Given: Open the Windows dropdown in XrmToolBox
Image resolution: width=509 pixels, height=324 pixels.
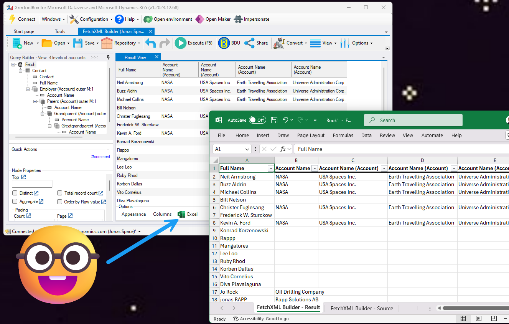Looking at the screenshot, I should [x=53, y=19].
